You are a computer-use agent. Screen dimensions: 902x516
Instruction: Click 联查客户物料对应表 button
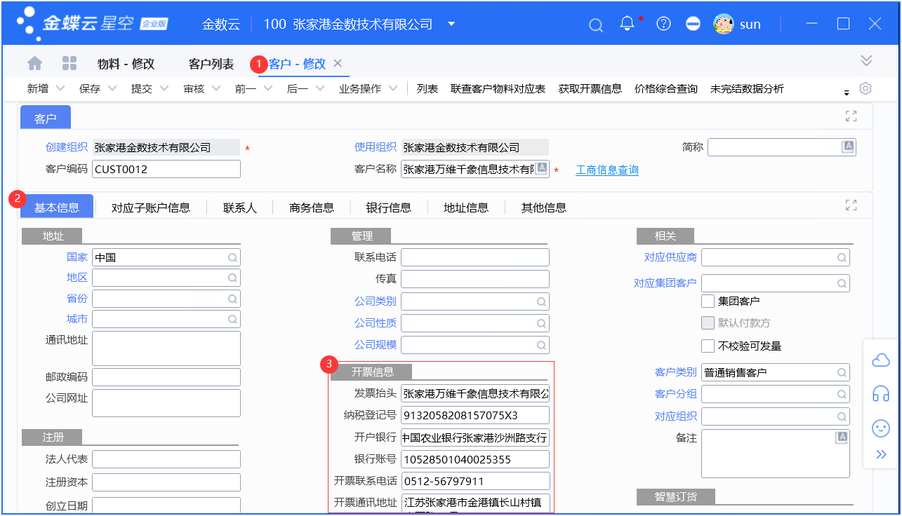(x=498, y=88)
